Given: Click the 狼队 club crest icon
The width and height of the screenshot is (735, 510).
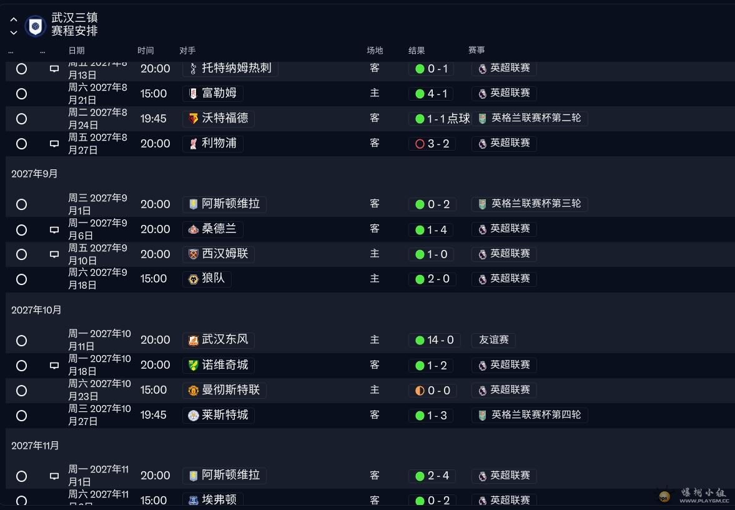Looking at the screenshot, I should point(194,279).
